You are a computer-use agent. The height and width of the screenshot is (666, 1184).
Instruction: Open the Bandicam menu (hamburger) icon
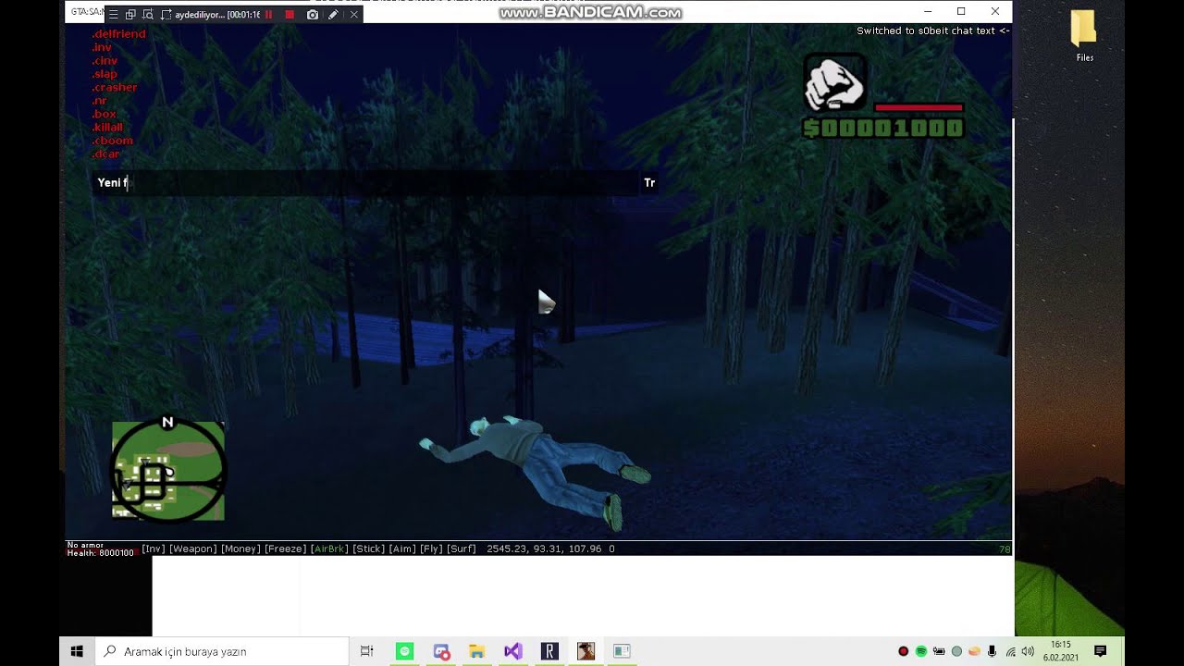pos(113,15)
